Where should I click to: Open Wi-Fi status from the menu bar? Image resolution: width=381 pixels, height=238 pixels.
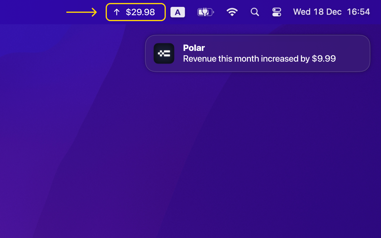(232, 12)
